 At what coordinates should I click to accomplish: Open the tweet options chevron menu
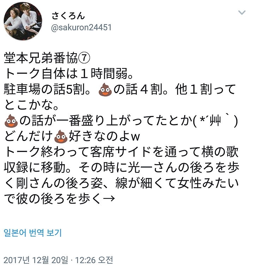click(242, 13)
